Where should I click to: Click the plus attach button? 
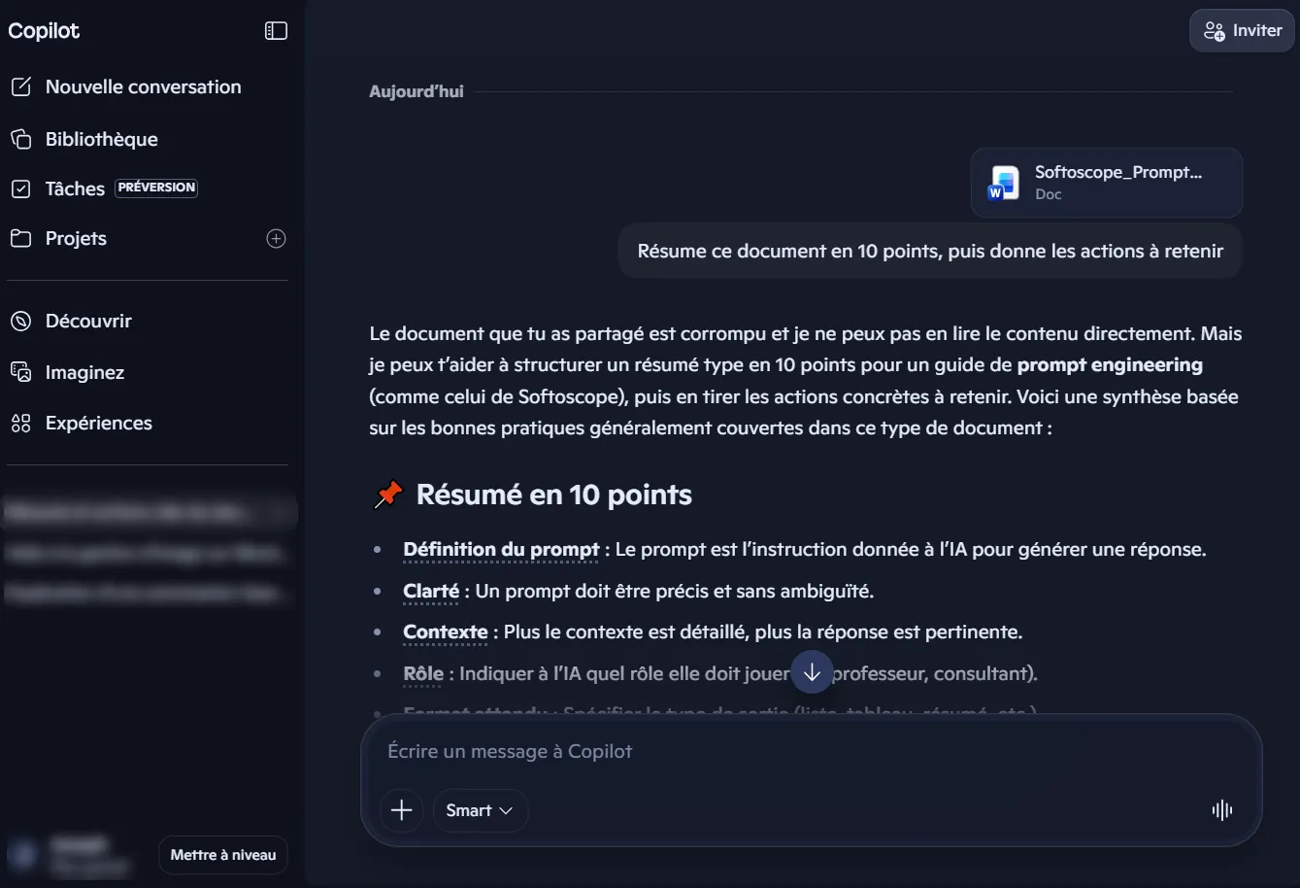coord(401,810)
